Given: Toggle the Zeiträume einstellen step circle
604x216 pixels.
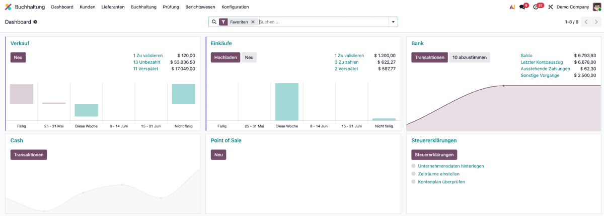Looking at the screenshot, I should (414, 174).
